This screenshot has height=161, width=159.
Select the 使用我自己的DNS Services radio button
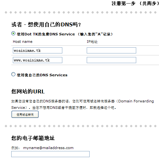(x=13, y=74)
